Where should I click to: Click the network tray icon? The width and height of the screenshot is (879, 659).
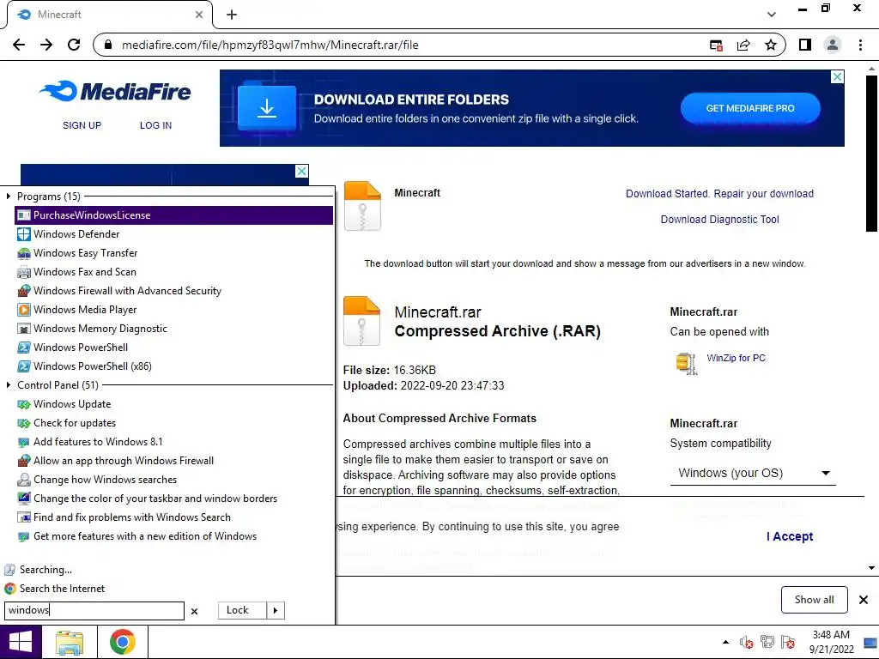[767, 642]
